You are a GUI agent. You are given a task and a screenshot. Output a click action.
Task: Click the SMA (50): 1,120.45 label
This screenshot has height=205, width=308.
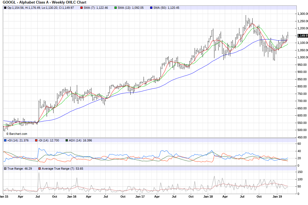coord(166,8)
